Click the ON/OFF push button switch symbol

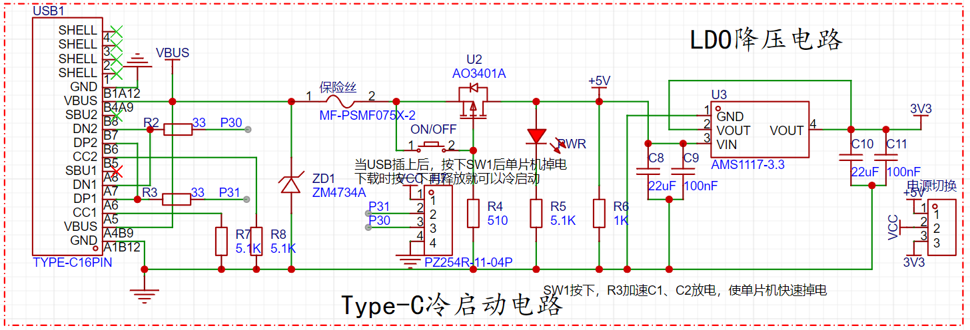pos(433,144)
